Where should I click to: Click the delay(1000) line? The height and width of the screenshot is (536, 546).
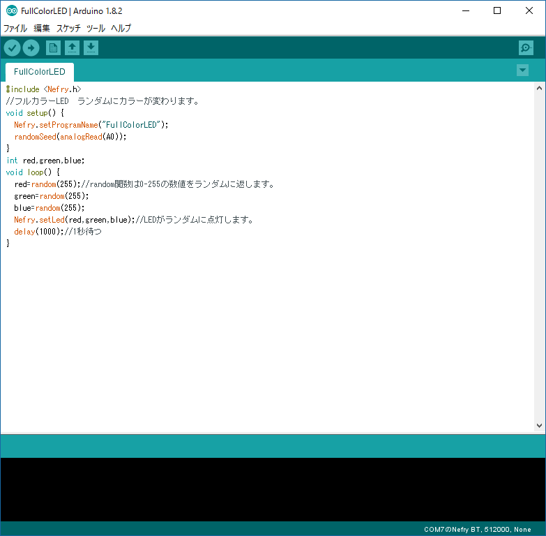(x=58, y=232)
